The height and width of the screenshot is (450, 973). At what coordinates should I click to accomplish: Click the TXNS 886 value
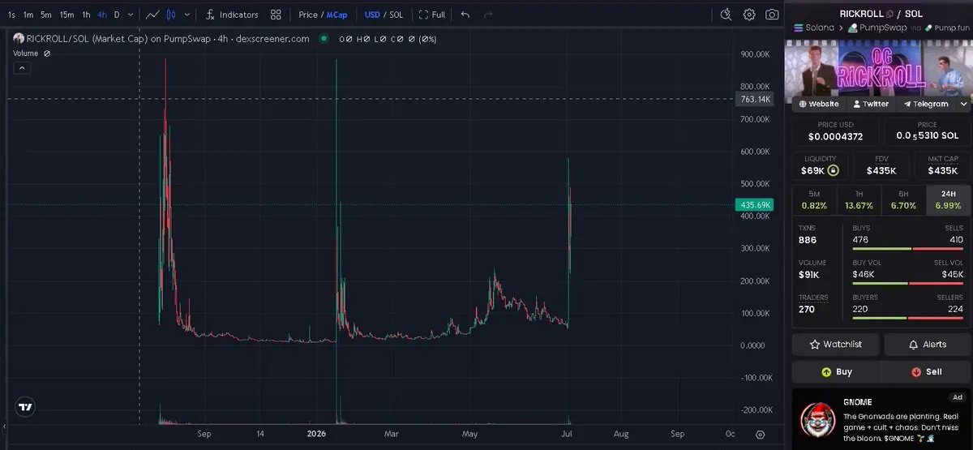click(x=808, y=240)
